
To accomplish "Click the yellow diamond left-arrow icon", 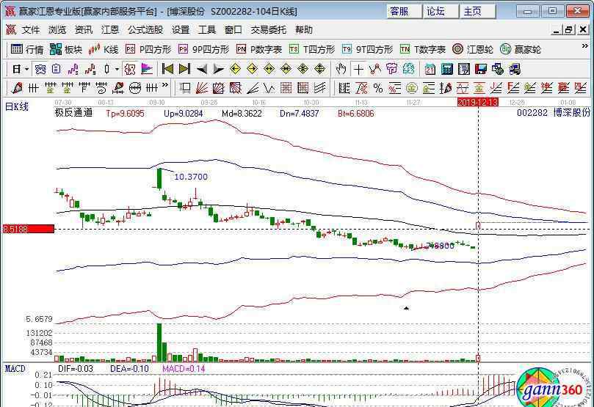I will [x=235, y=69].
